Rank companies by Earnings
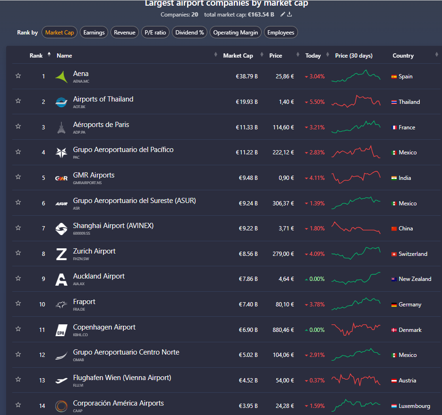The height and width of the screenshot is (415, 442). (x=94, y=33)
